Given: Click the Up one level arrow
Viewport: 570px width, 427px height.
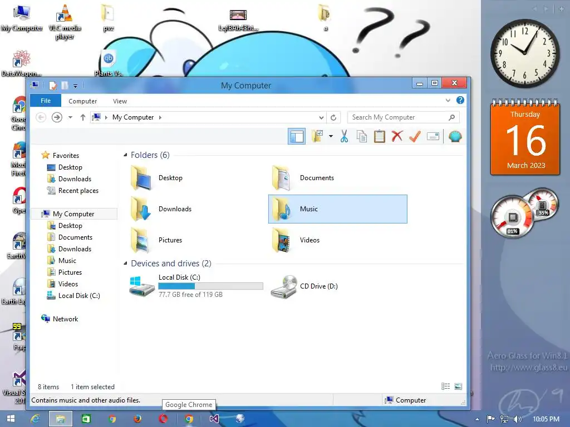Looking at the screenshot, I should tap(83, 117).
